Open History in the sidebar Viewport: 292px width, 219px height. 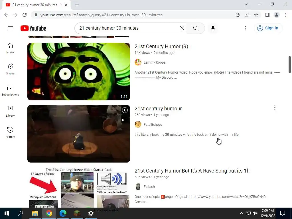[x=10, y=132]
